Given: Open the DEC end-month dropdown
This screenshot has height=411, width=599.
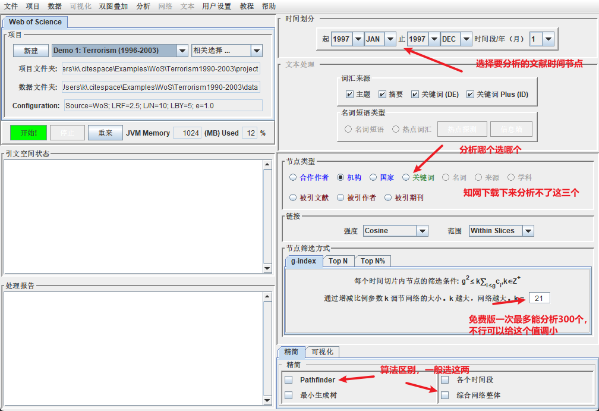Looking at the screenshot, I should click(x=466, y=38).
